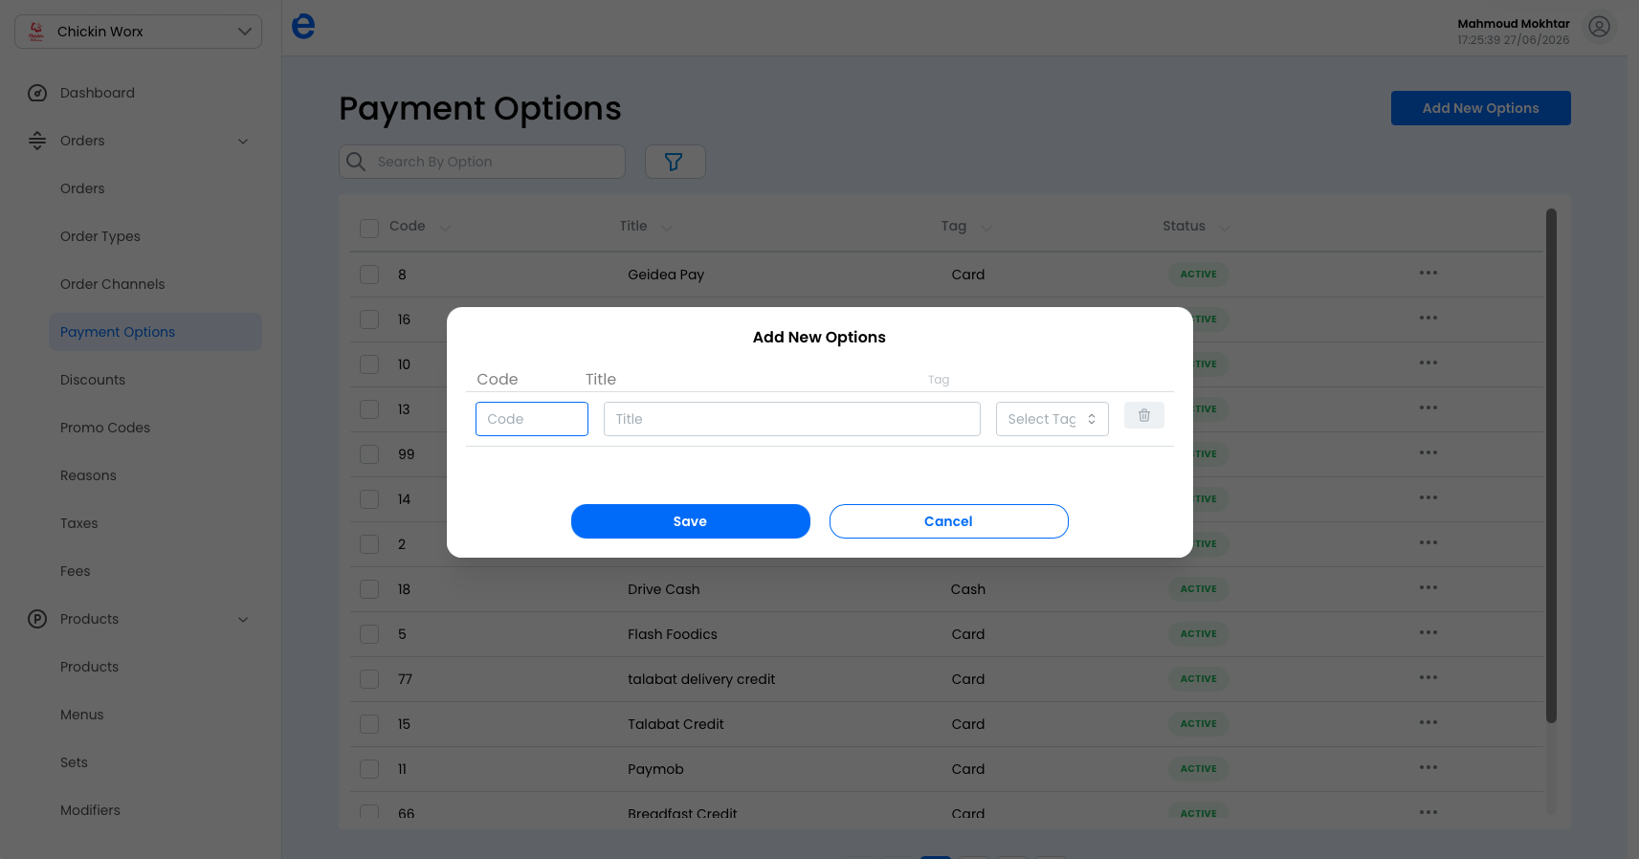Screen dimensions: 1639x859
Task: Click the table's vertical scrollbar
Action: 1551,466
